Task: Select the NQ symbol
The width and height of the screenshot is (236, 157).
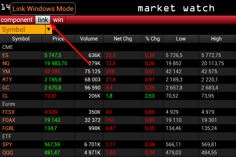Action: click(6, 63)
